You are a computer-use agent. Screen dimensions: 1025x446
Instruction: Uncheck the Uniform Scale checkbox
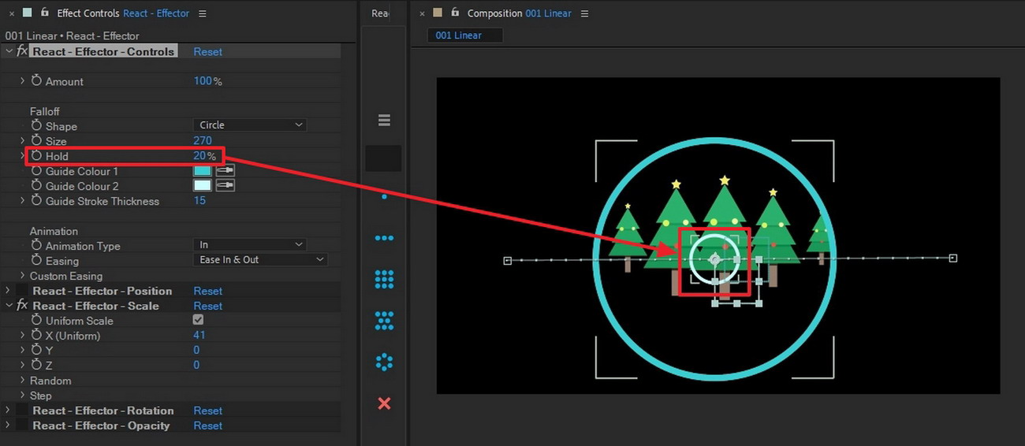pyautogui.click(x=198, y=320)
